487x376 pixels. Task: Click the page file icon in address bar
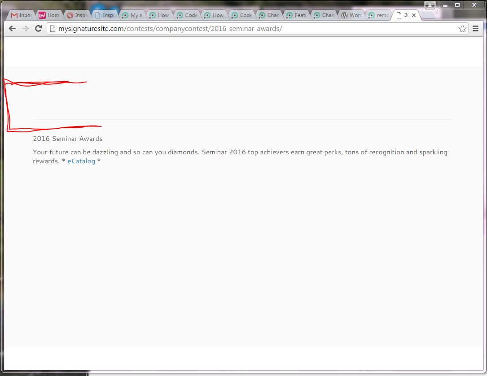(53, 29)
